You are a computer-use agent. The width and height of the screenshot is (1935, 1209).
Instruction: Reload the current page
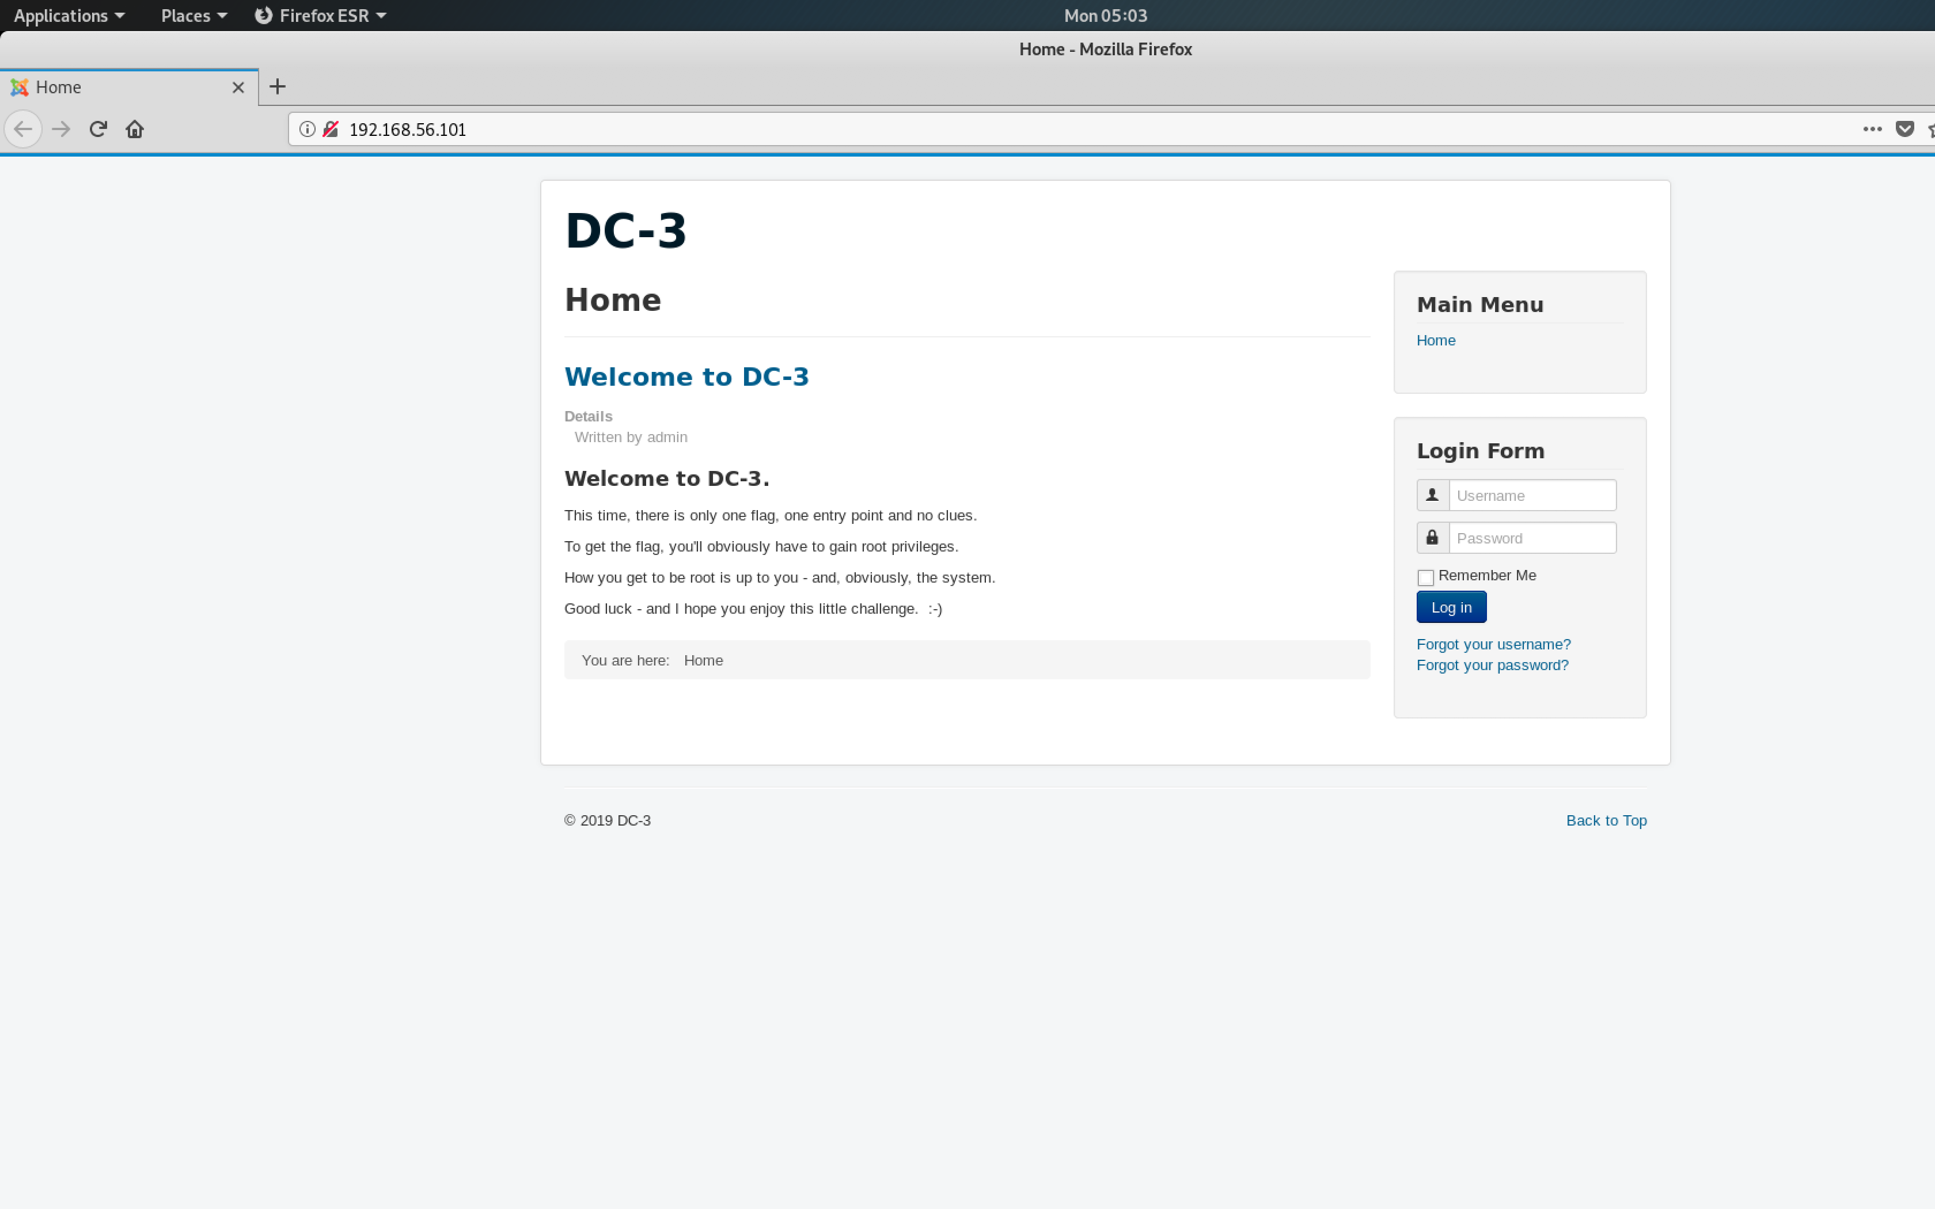[97, 129]
